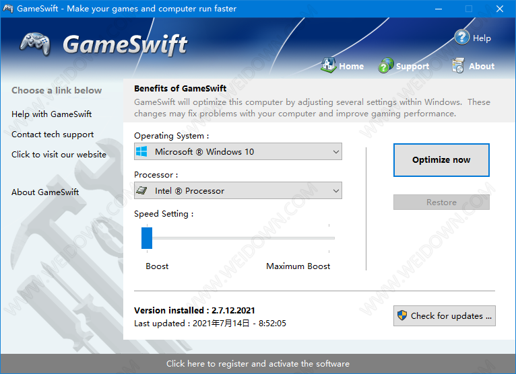The image size is (516, 374).
Task: Click the Operating System label
Action: click(172, 136)
